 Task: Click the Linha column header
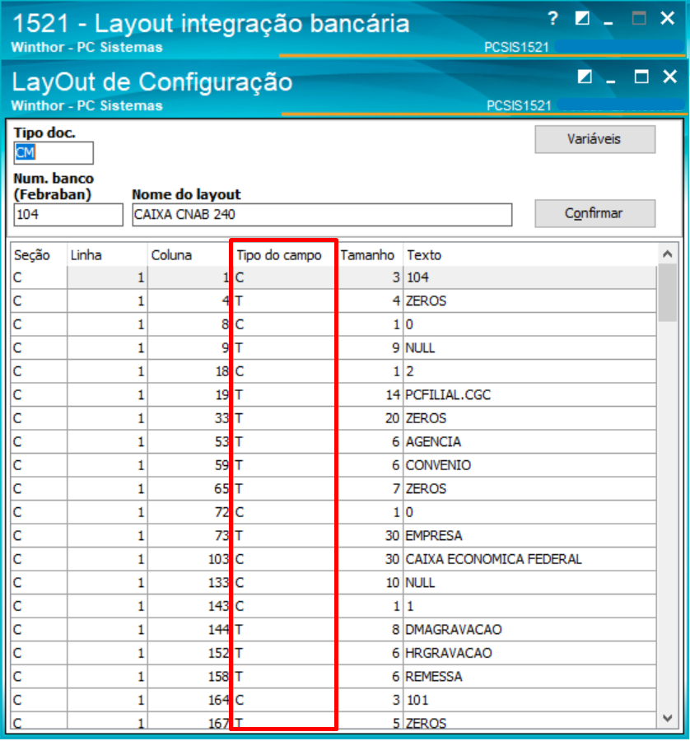pos(107,255)
